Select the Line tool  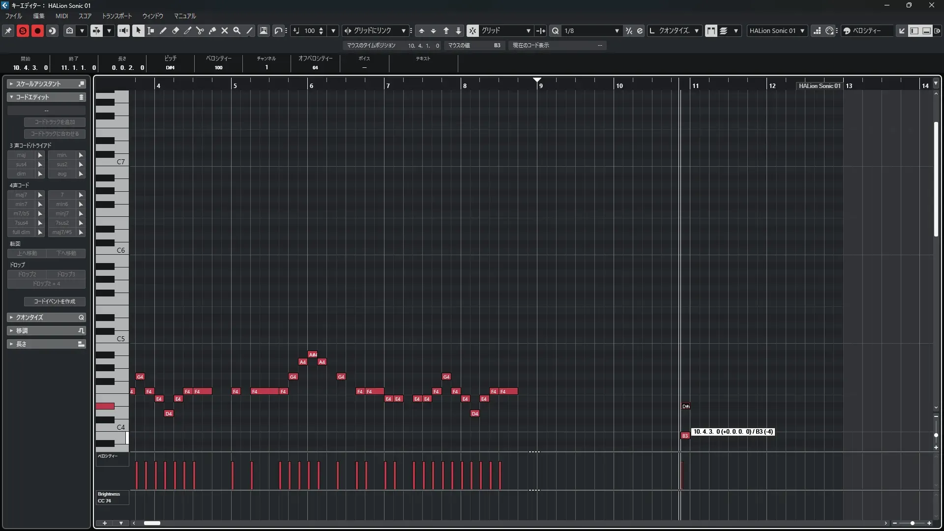(x=250, y=30)
